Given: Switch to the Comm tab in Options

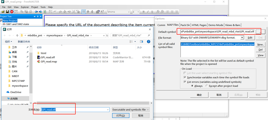Looking at the screenshot, I should (161, 25).
